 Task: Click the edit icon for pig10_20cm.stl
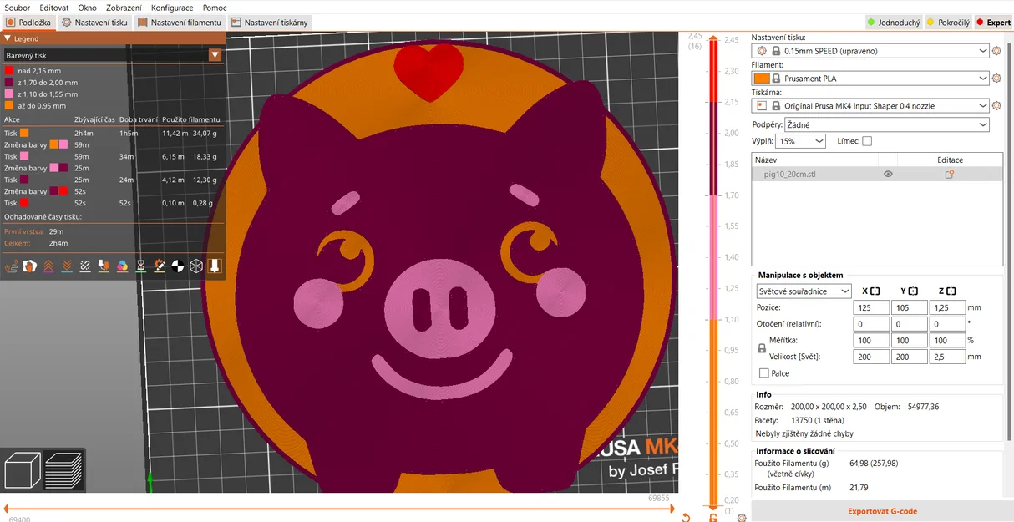[950, 175]
